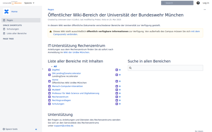212x132 pixels.
Task: Open the Schulungen space shortcut
Action: (x=13, y=29)
